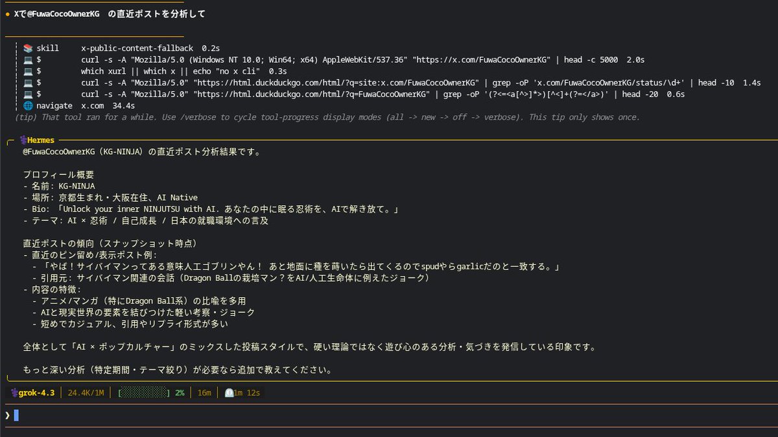This screenshot has height=437, width=778.
Task: Click the '場所: 京都生まれ・大阪在住' line
Action: coord(110,197)
